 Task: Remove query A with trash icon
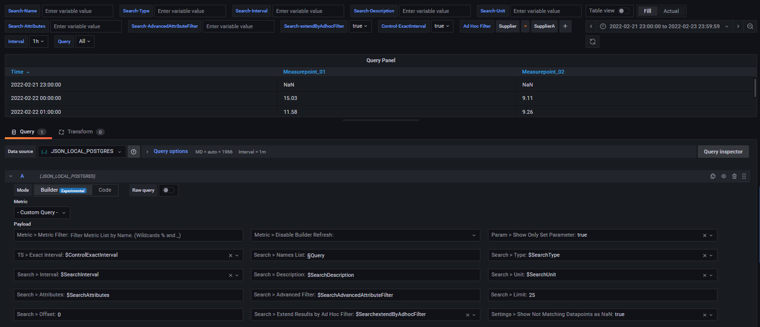[x=734, y=176]
